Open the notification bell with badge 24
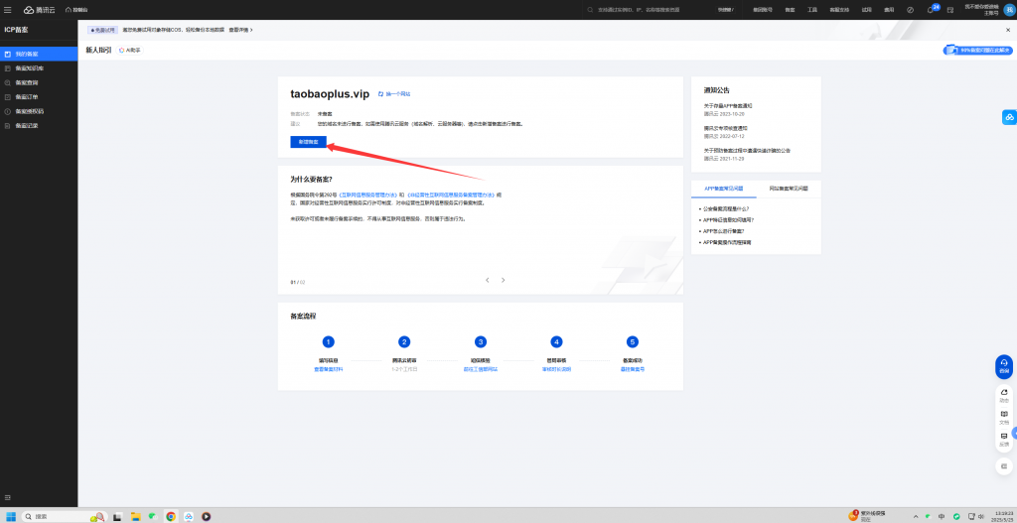The height and width of the screenshot is (523, 1017). 931,10
